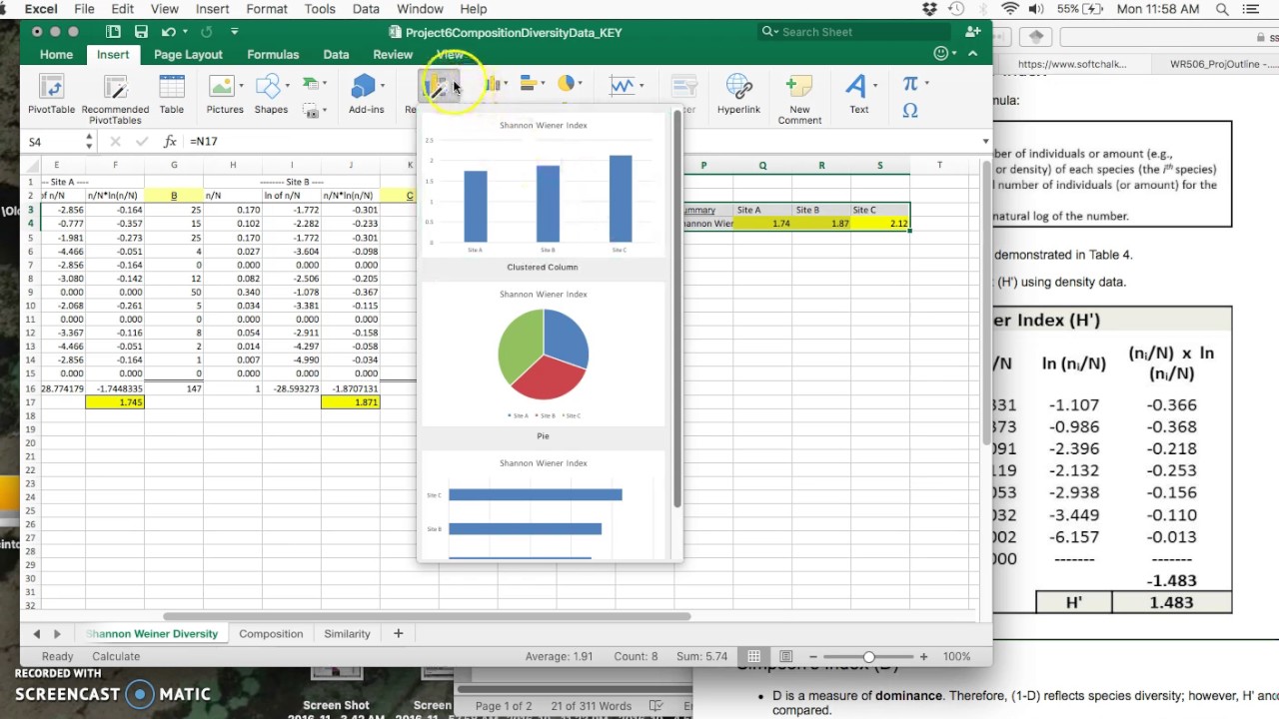Image resolution: width=1279 pixels, height=719 pixels.
Task: Open the Home ribbon tab
Action: [56, 55]
